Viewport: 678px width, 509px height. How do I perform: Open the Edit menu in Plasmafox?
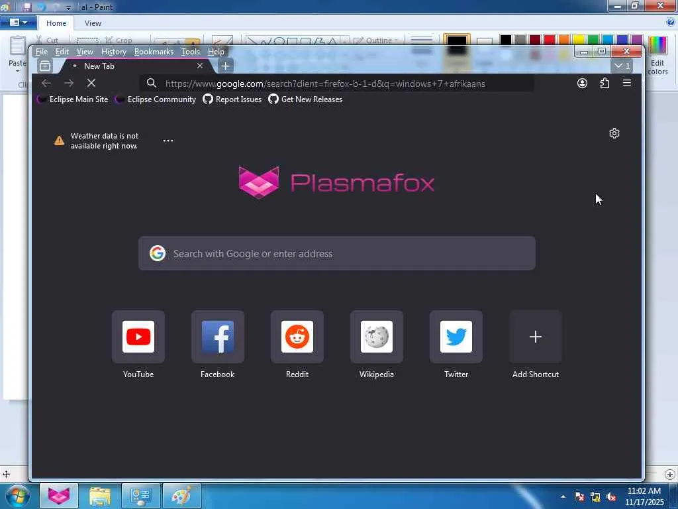point(62,52)
